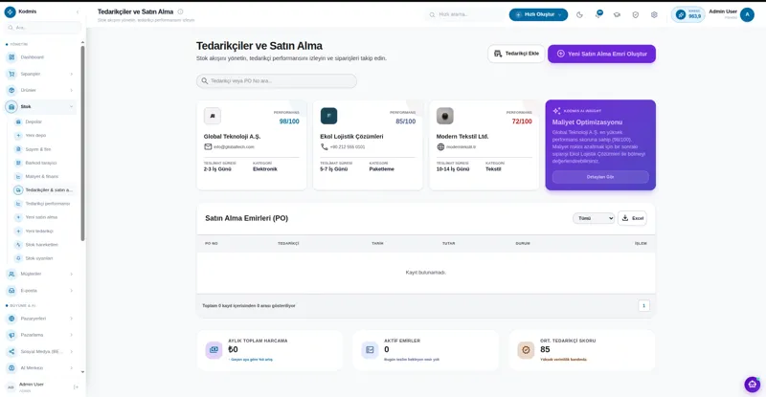Open Barkod tarayıcı menu item
Viewport: 766px width, 397px height.
[x=43, y=163]
